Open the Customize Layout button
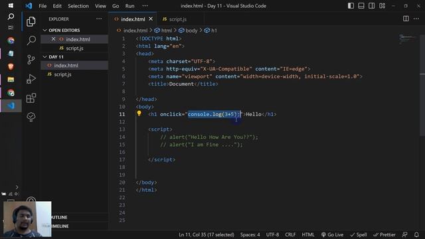Screen dimensions: 425x239 tap(382, 6)
